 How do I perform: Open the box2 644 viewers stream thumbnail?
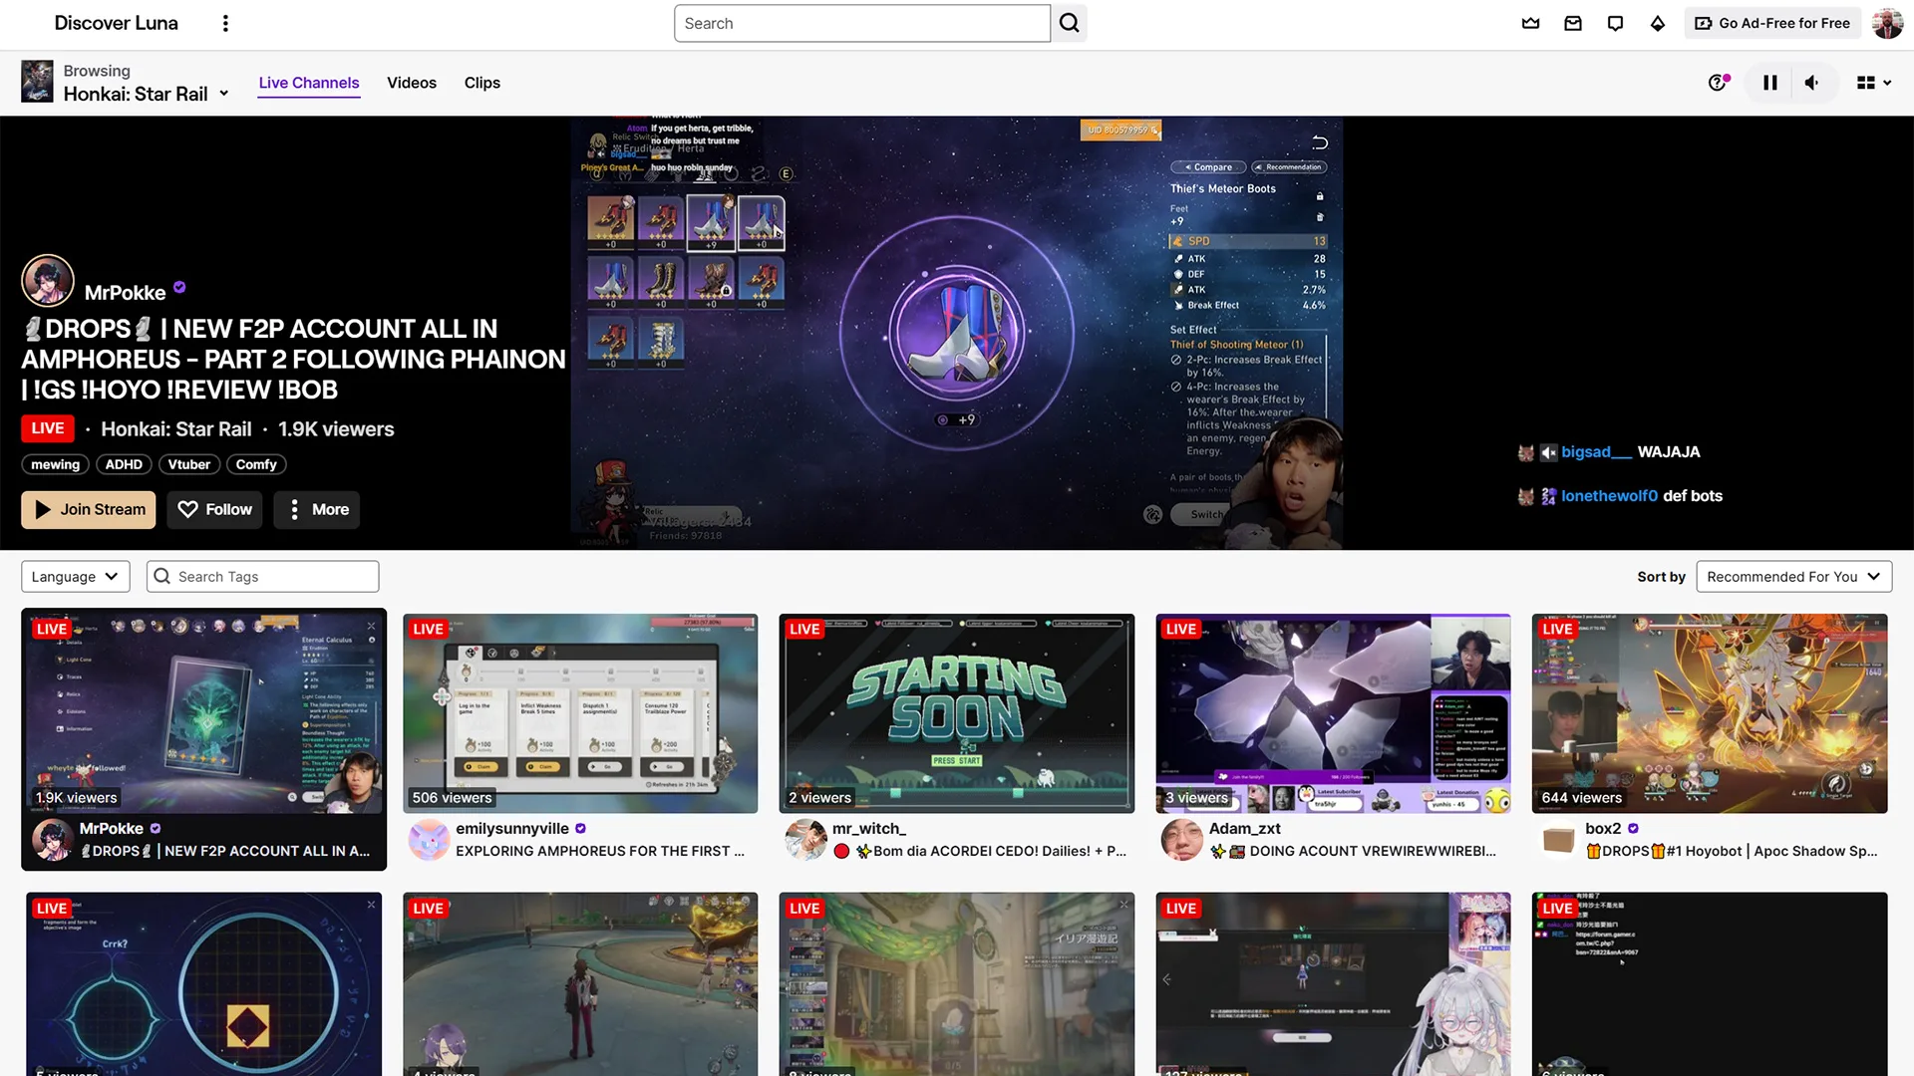click(x=1710, y=713)
